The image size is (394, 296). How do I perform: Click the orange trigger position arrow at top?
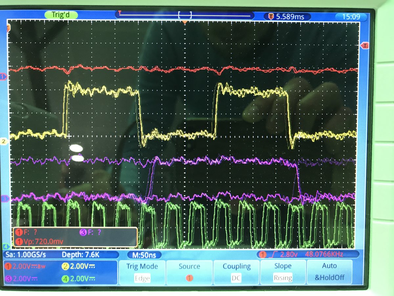185,22
